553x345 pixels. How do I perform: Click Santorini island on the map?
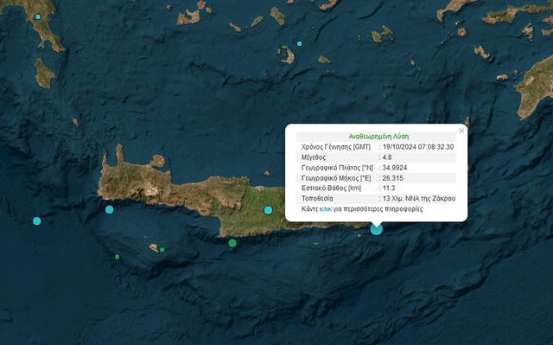click(286, 55)
